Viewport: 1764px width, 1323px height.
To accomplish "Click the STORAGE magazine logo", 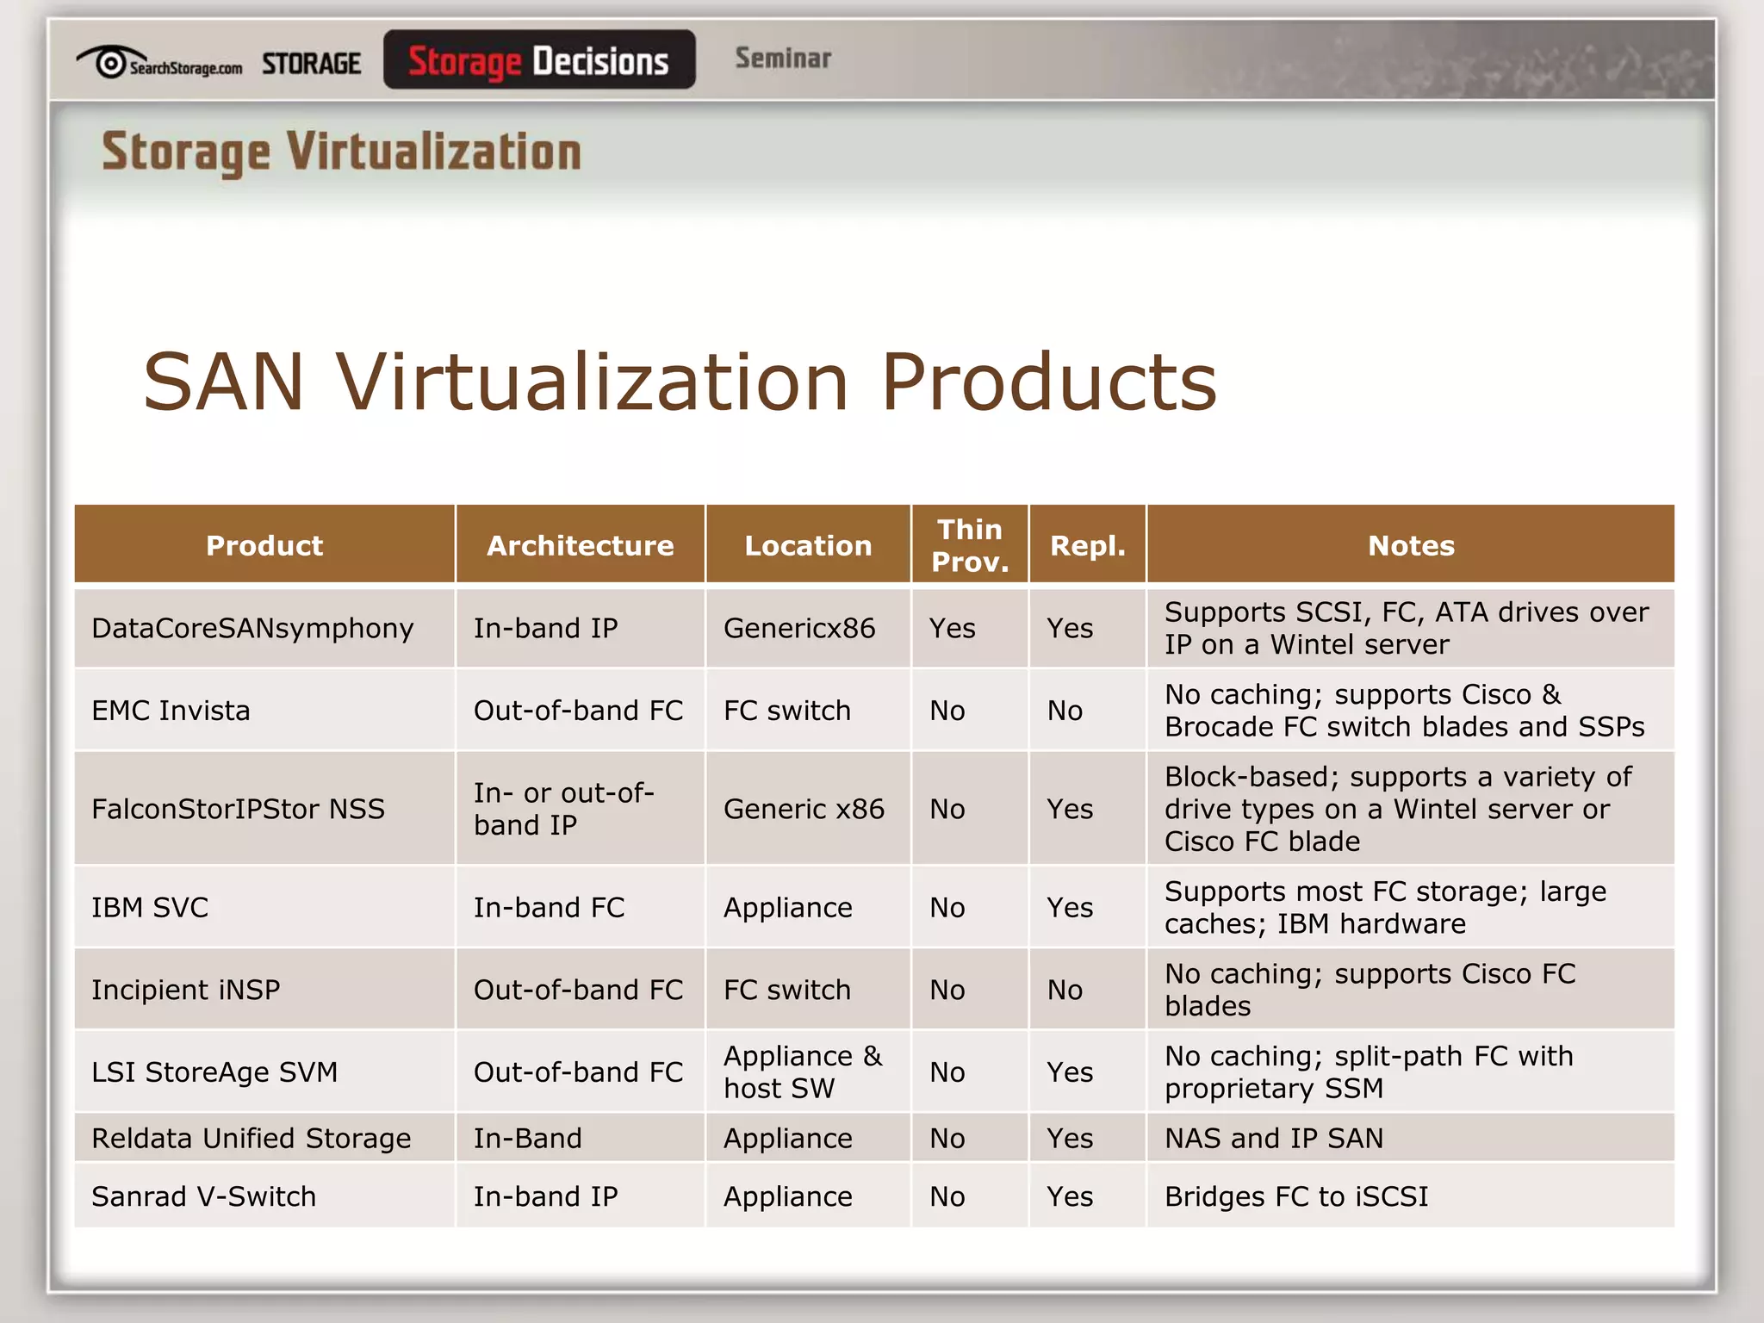I will click(311, 64).
